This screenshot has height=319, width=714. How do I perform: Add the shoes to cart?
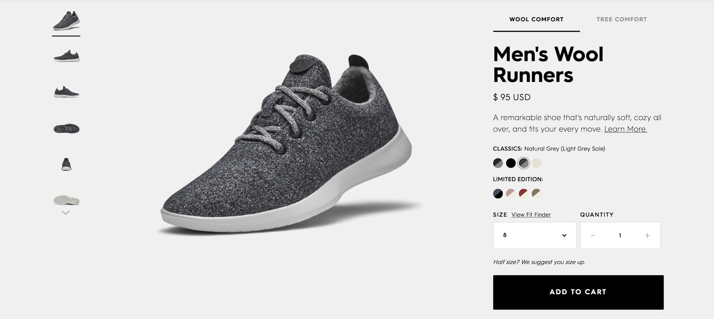578,292
